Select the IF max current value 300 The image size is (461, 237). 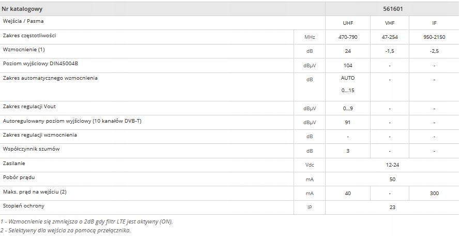click(x=434, y=194)
